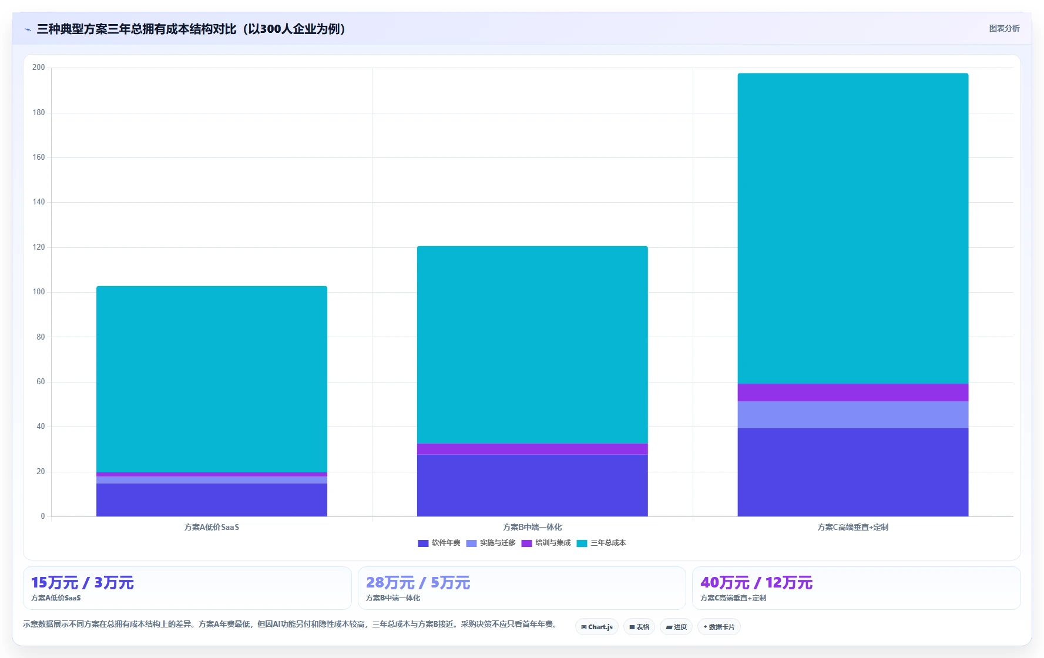Click the 方案A低价SaaS data card
Screen dimensions: 1044x658
click(187, 588)
